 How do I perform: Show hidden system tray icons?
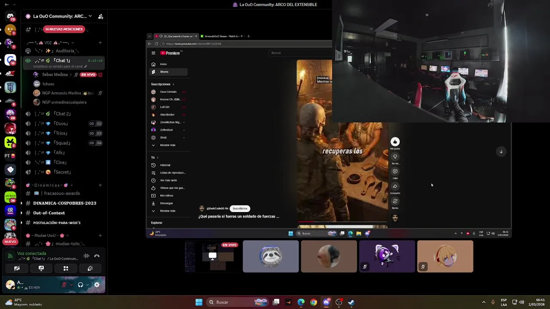[483, 302]
